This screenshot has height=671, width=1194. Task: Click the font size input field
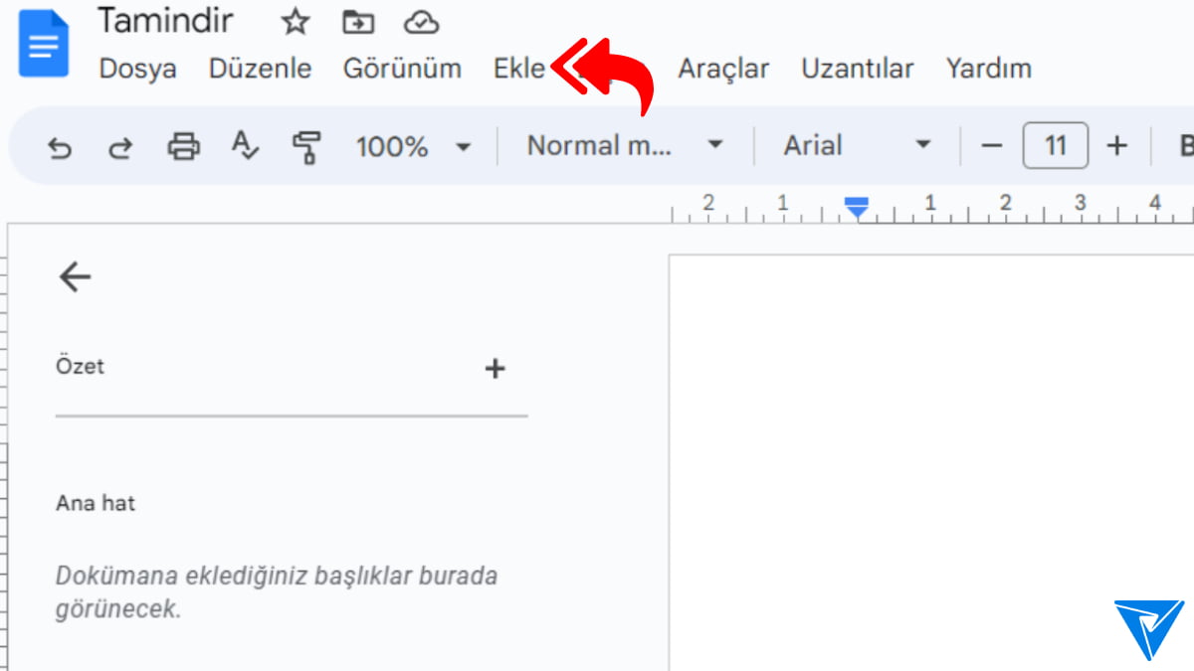[x=1055, y=145]
